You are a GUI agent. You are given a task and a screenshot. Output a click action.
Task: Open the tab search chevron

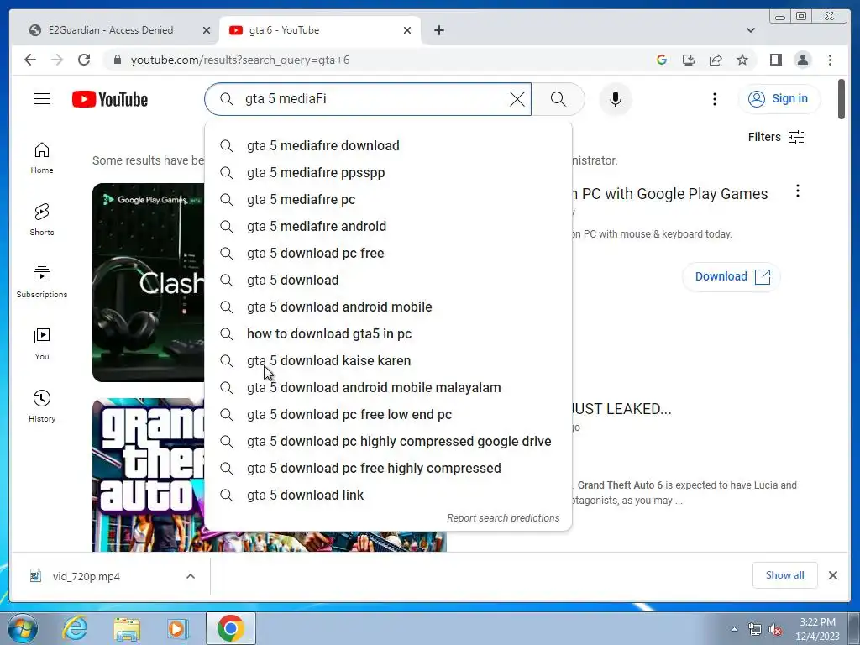(750, 30)
